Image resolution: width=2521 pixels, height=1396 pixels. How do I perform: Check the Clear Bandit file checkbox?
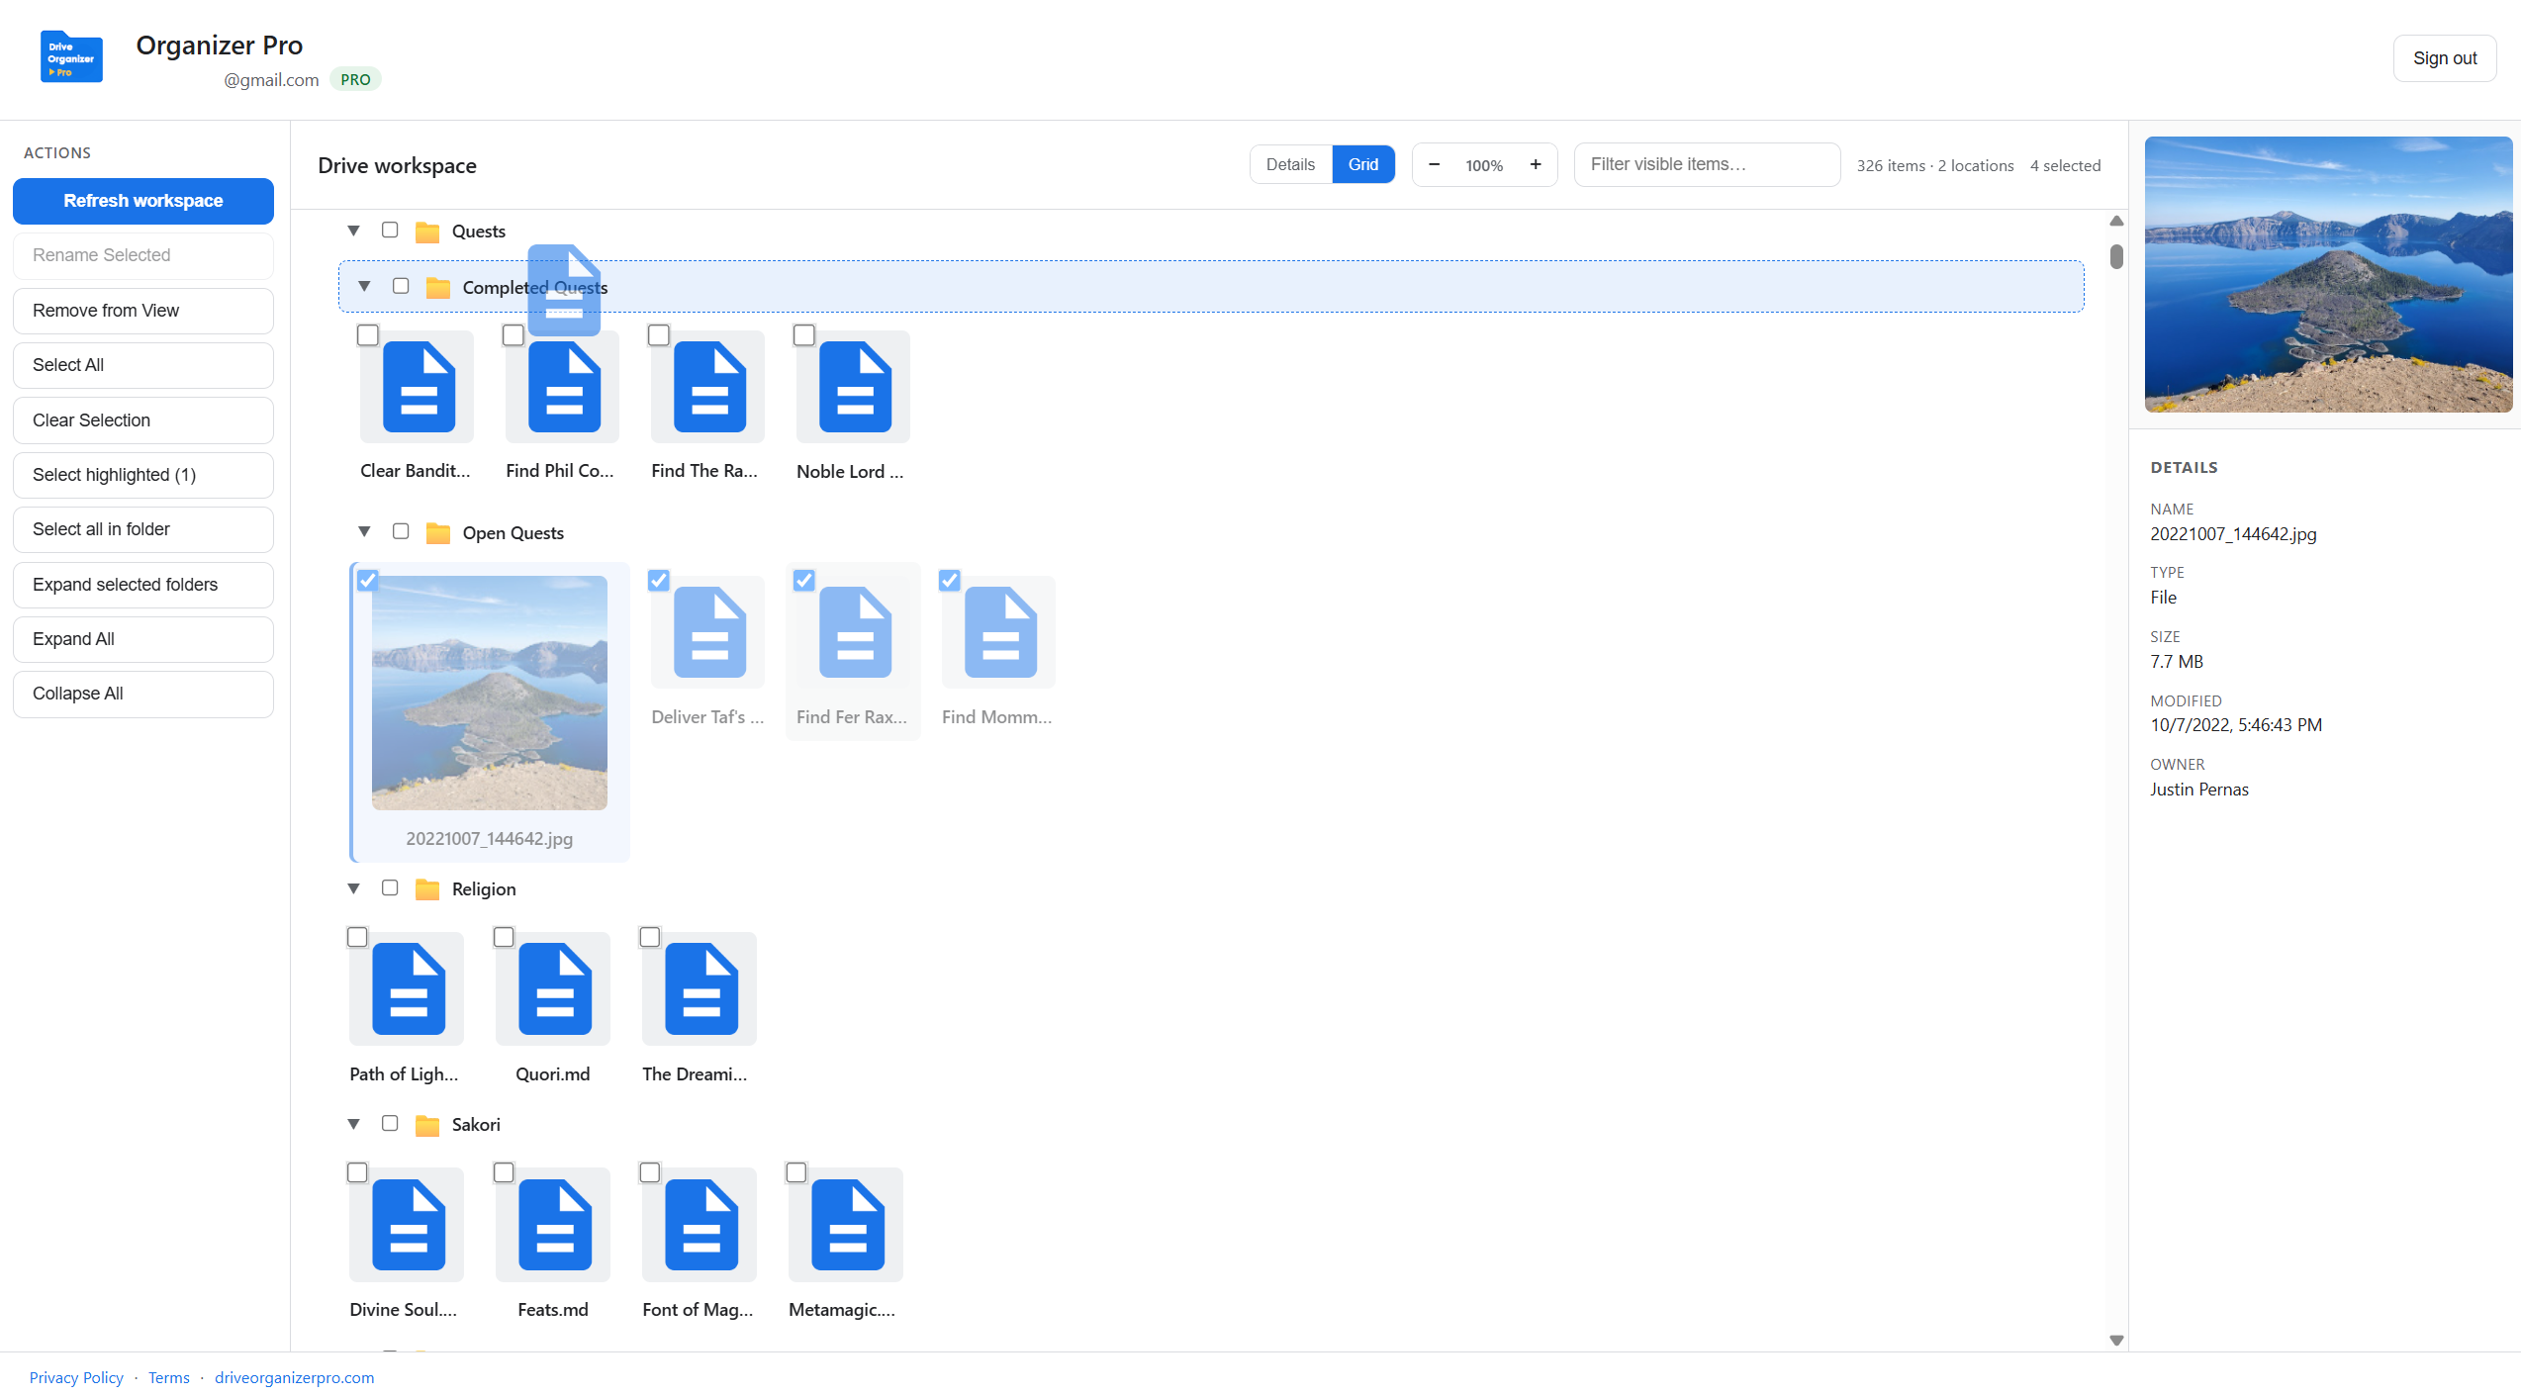pyautogui.click(x=367, y=335)
